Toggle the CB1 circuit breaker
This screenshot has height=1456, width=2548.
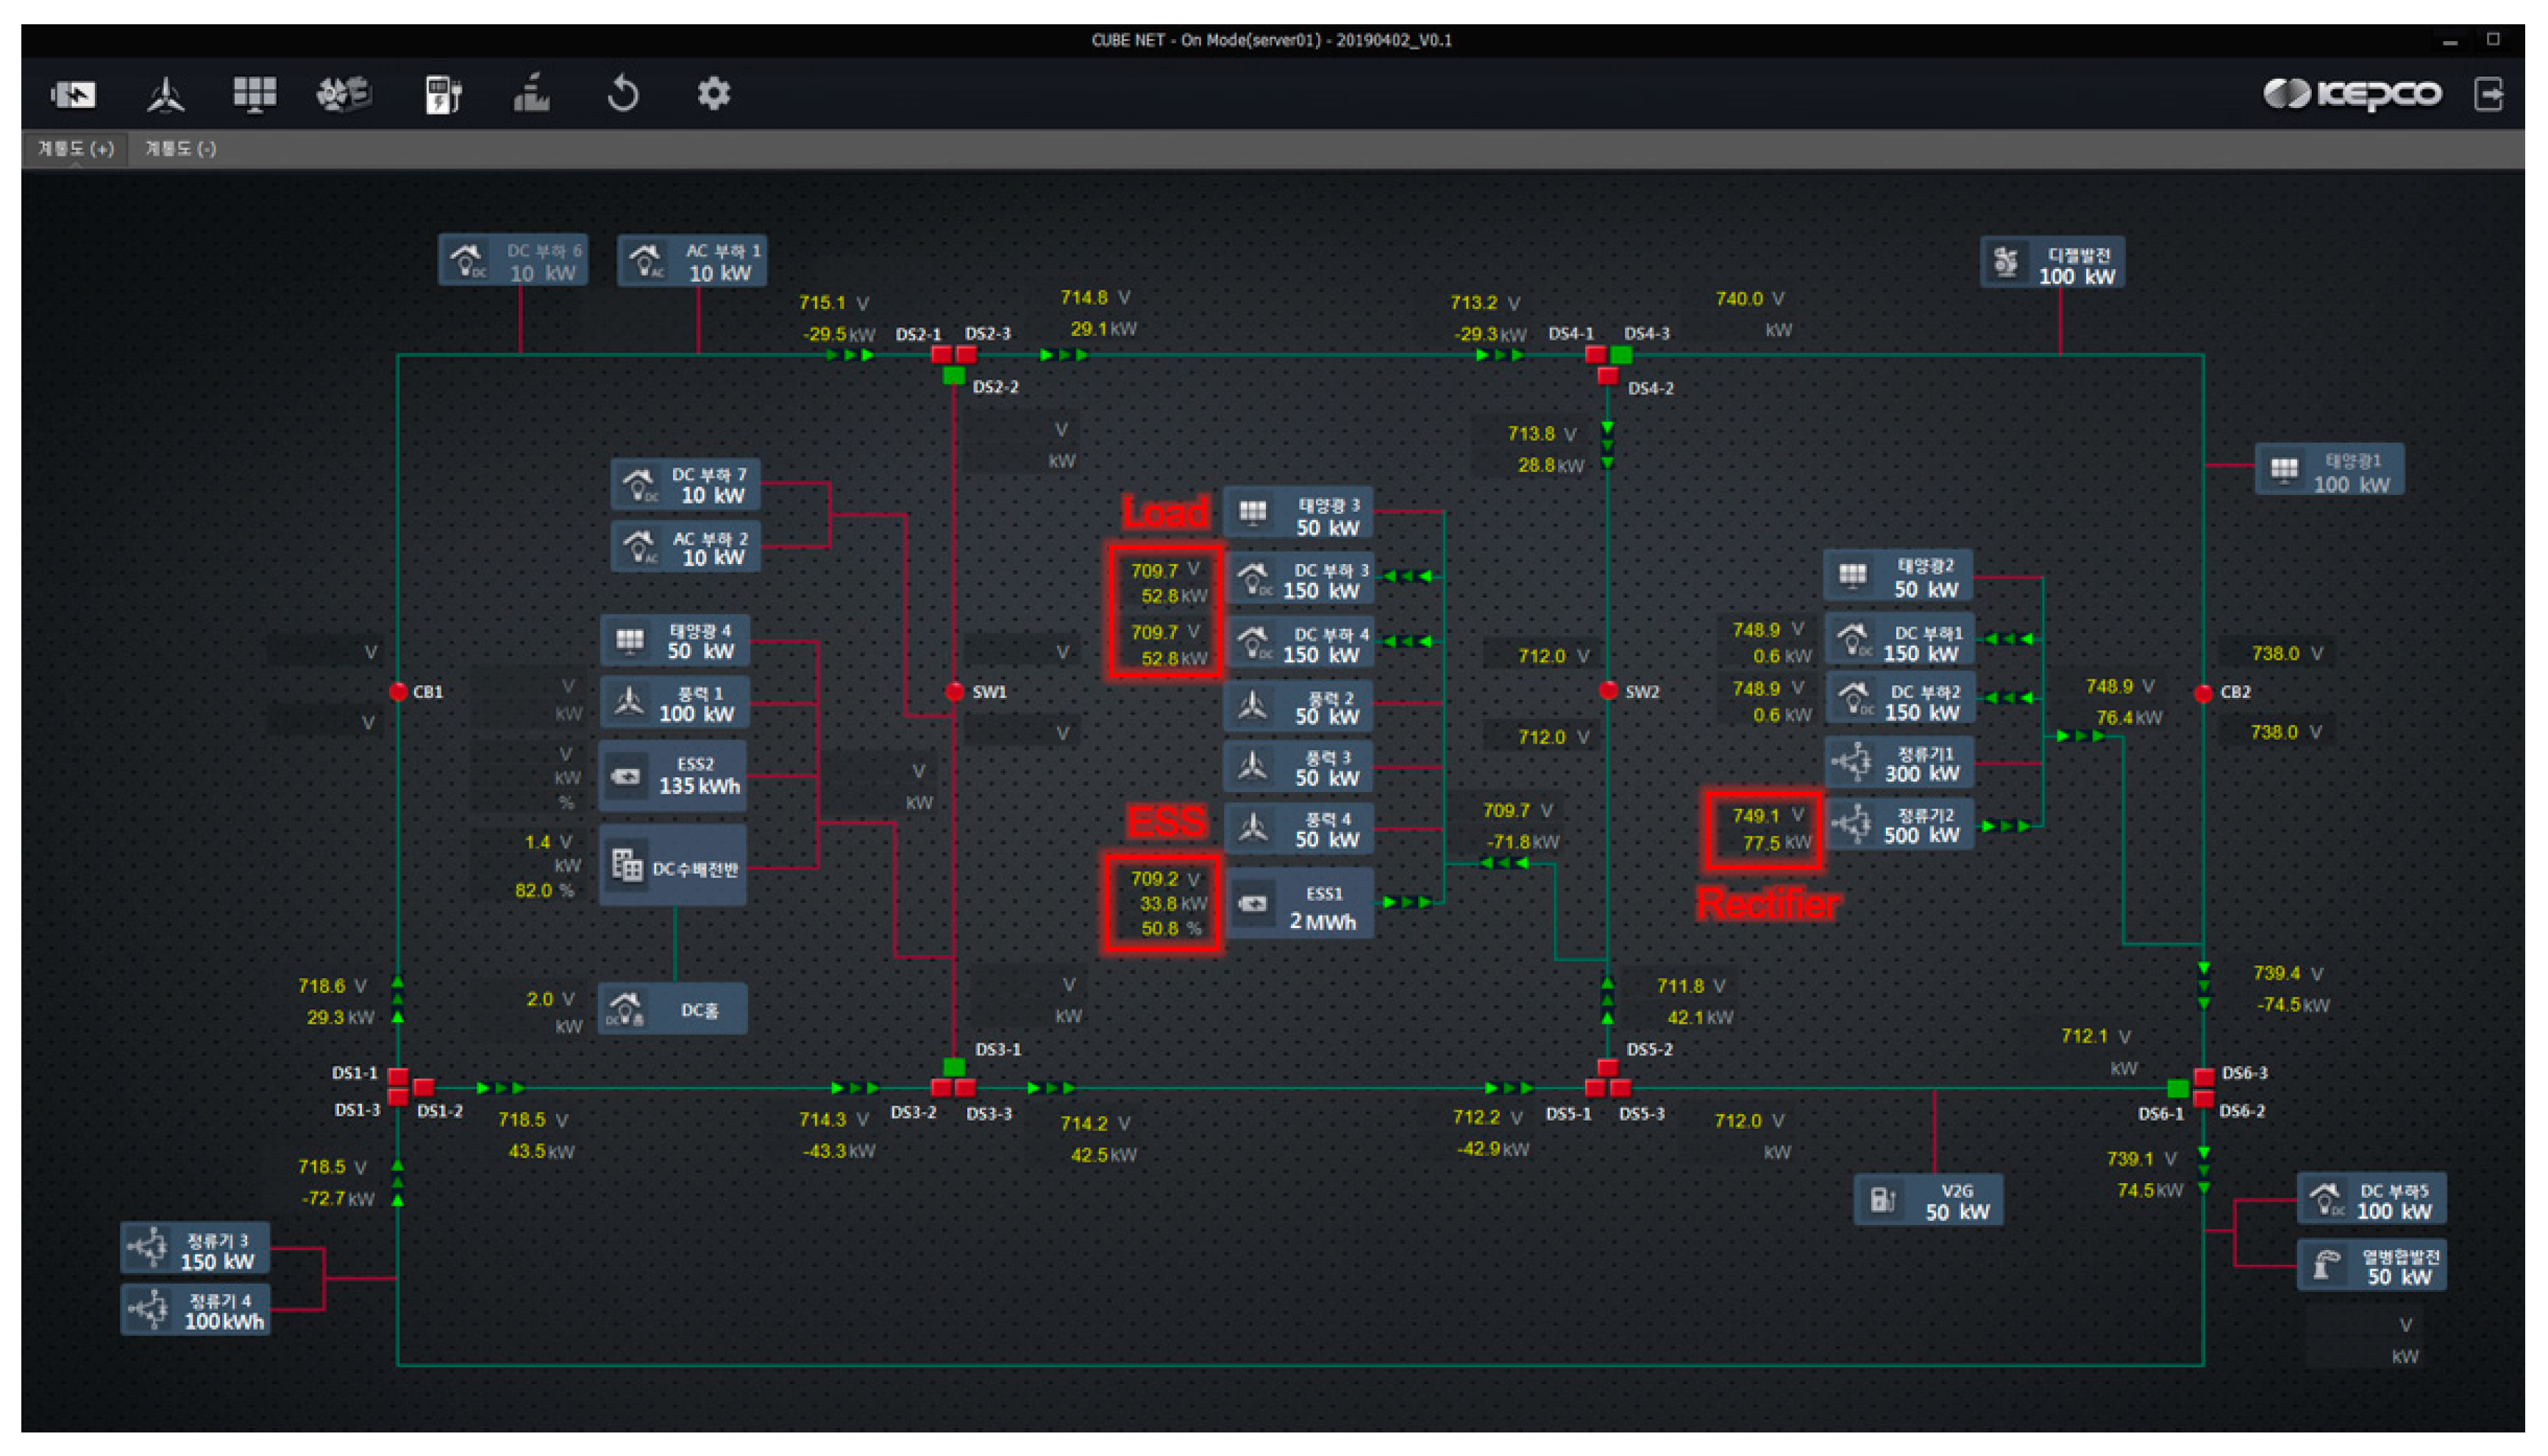coord(398,692)
